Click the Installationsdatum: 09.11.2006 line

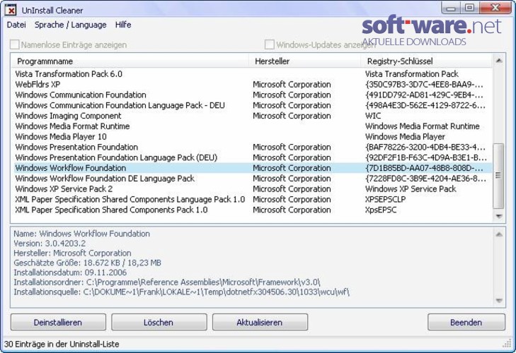click(x=70, y=273)
